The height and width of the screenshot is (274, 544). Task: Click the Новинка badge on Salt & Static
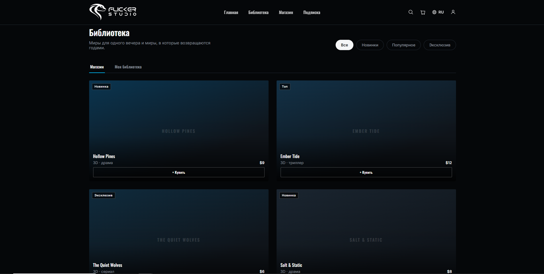[x=289, y=195]
